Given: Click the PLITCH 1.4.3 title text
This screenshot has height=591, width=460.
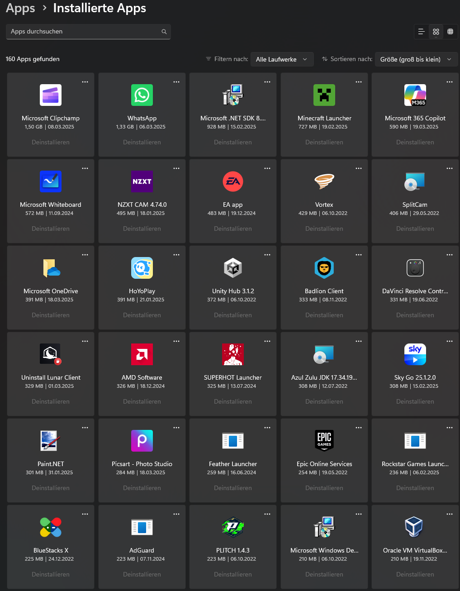Looking at the screenshot, I should pyautogui.click(x=233, y=550).
